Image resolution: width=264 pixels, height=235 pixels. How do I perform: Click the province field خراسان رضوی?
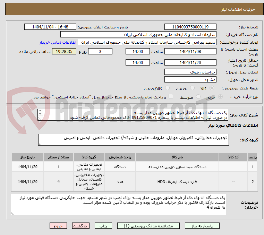[x=190, y=72]
